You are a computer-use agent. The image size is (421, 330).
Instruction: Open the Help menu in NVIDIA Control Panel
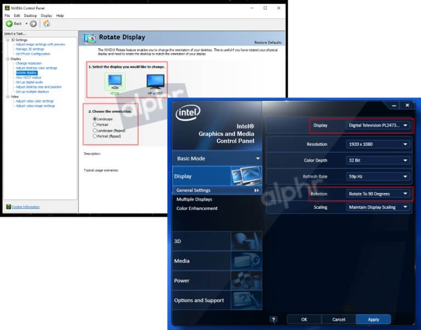click(x=60, y=15)
